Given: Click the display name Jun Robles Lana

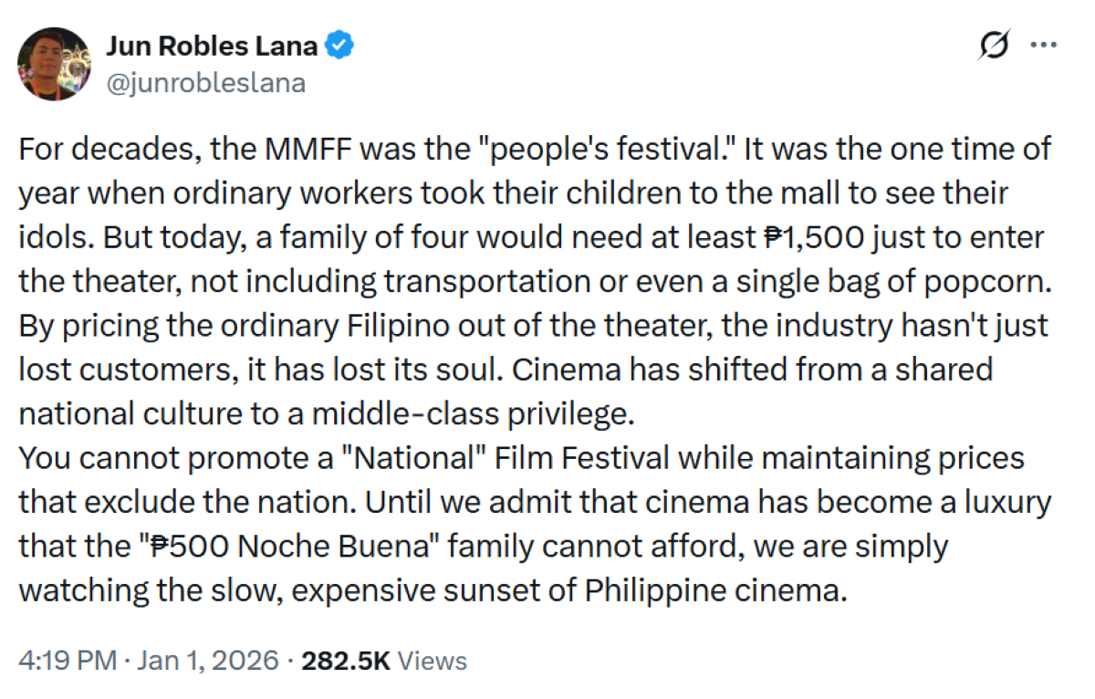Looking at the screenshot, I should tap(216, 43).
